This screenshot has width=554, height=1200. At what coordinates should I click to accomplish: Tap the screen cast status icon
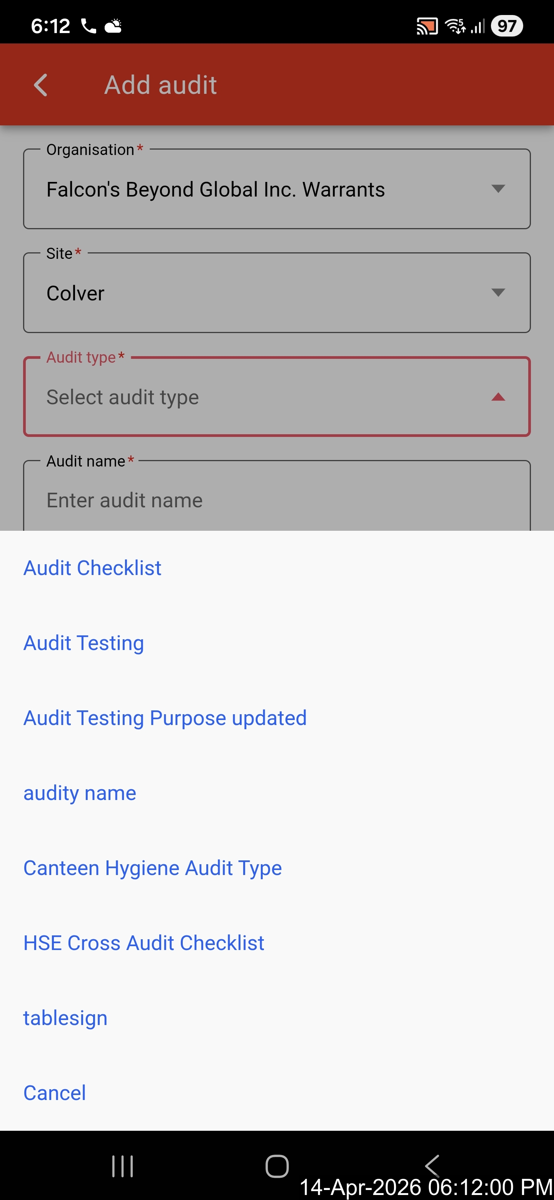(x=427, y=26)
